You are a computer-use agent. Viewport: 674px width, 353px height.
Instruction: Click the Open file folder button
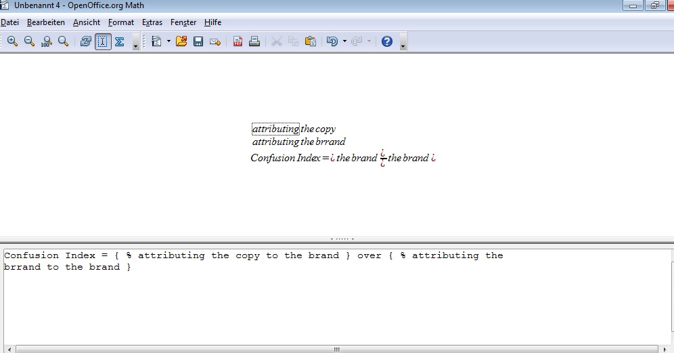pyautogui.click(x=181, y=41)
